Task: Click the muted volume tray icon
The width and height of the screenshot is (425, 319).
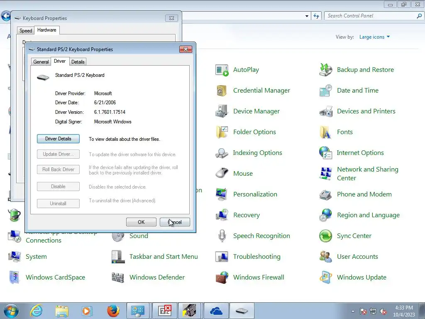Action: 383,312
